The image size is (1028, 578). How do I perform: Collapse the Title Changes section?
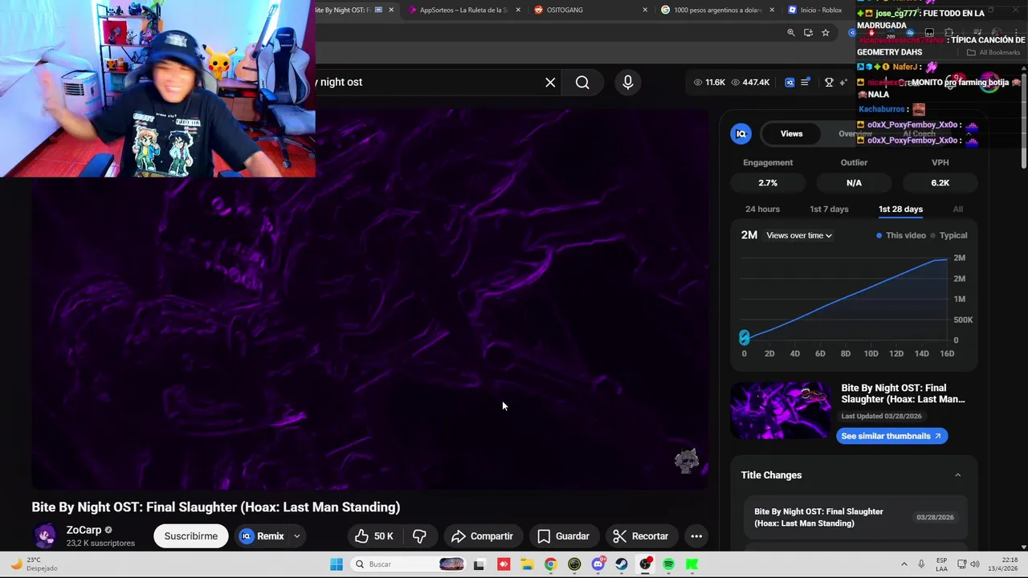click(x=957, y=475)
